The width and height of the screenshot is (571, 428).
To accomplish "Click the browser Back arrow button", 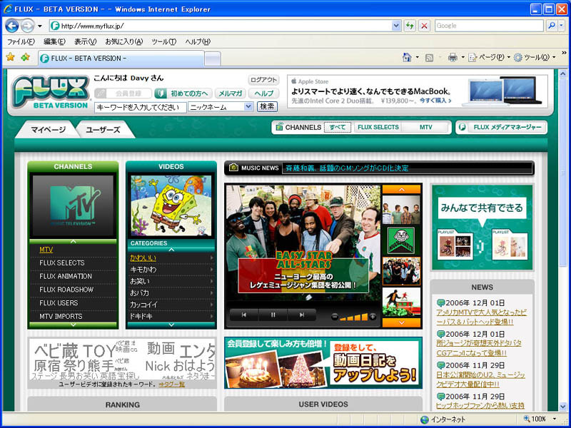I will pyautogui.click(x=12, y=26).
